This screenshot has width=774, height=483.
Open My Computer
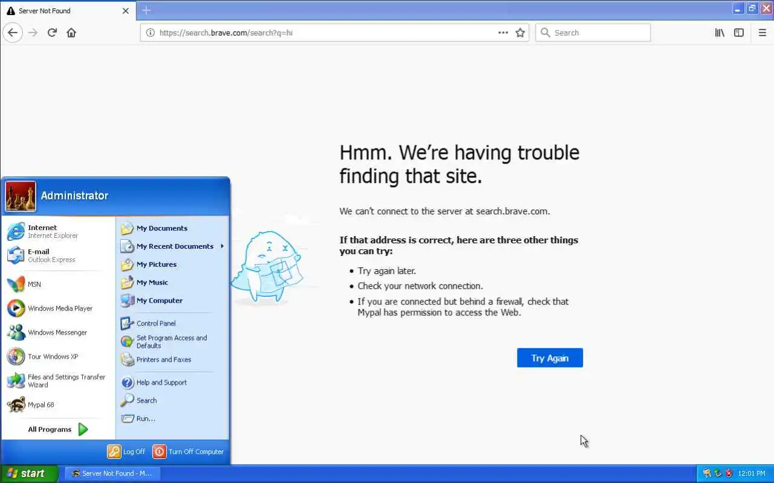tap(172, 301)
